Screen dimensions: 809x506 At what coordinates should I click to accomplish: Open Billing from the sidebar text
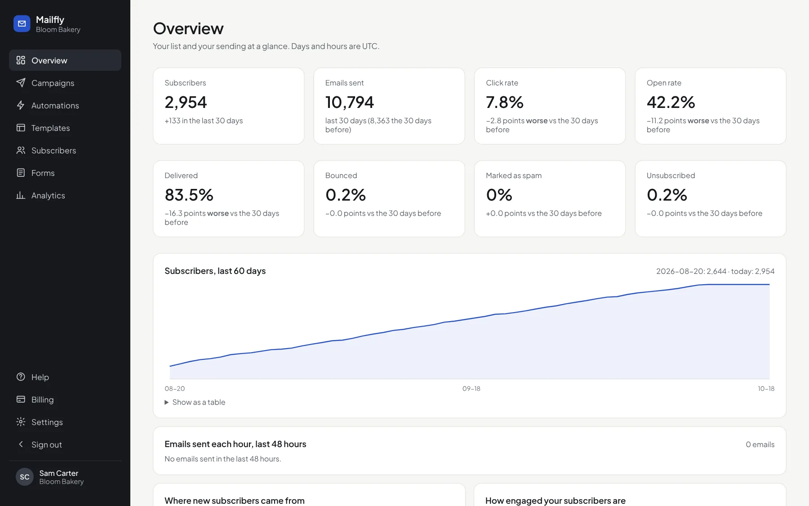click(x=43, y=399)
